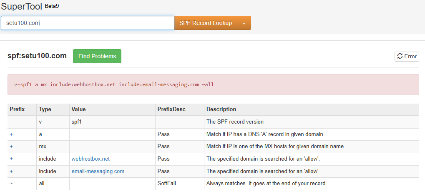Viewport: 425px width, 196px height.
Task: Click the spf:setu100.com result heading
Action: click(37, 56)
